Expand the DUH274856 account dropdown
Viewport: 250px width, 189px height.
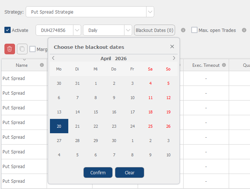tap(77, 30)
